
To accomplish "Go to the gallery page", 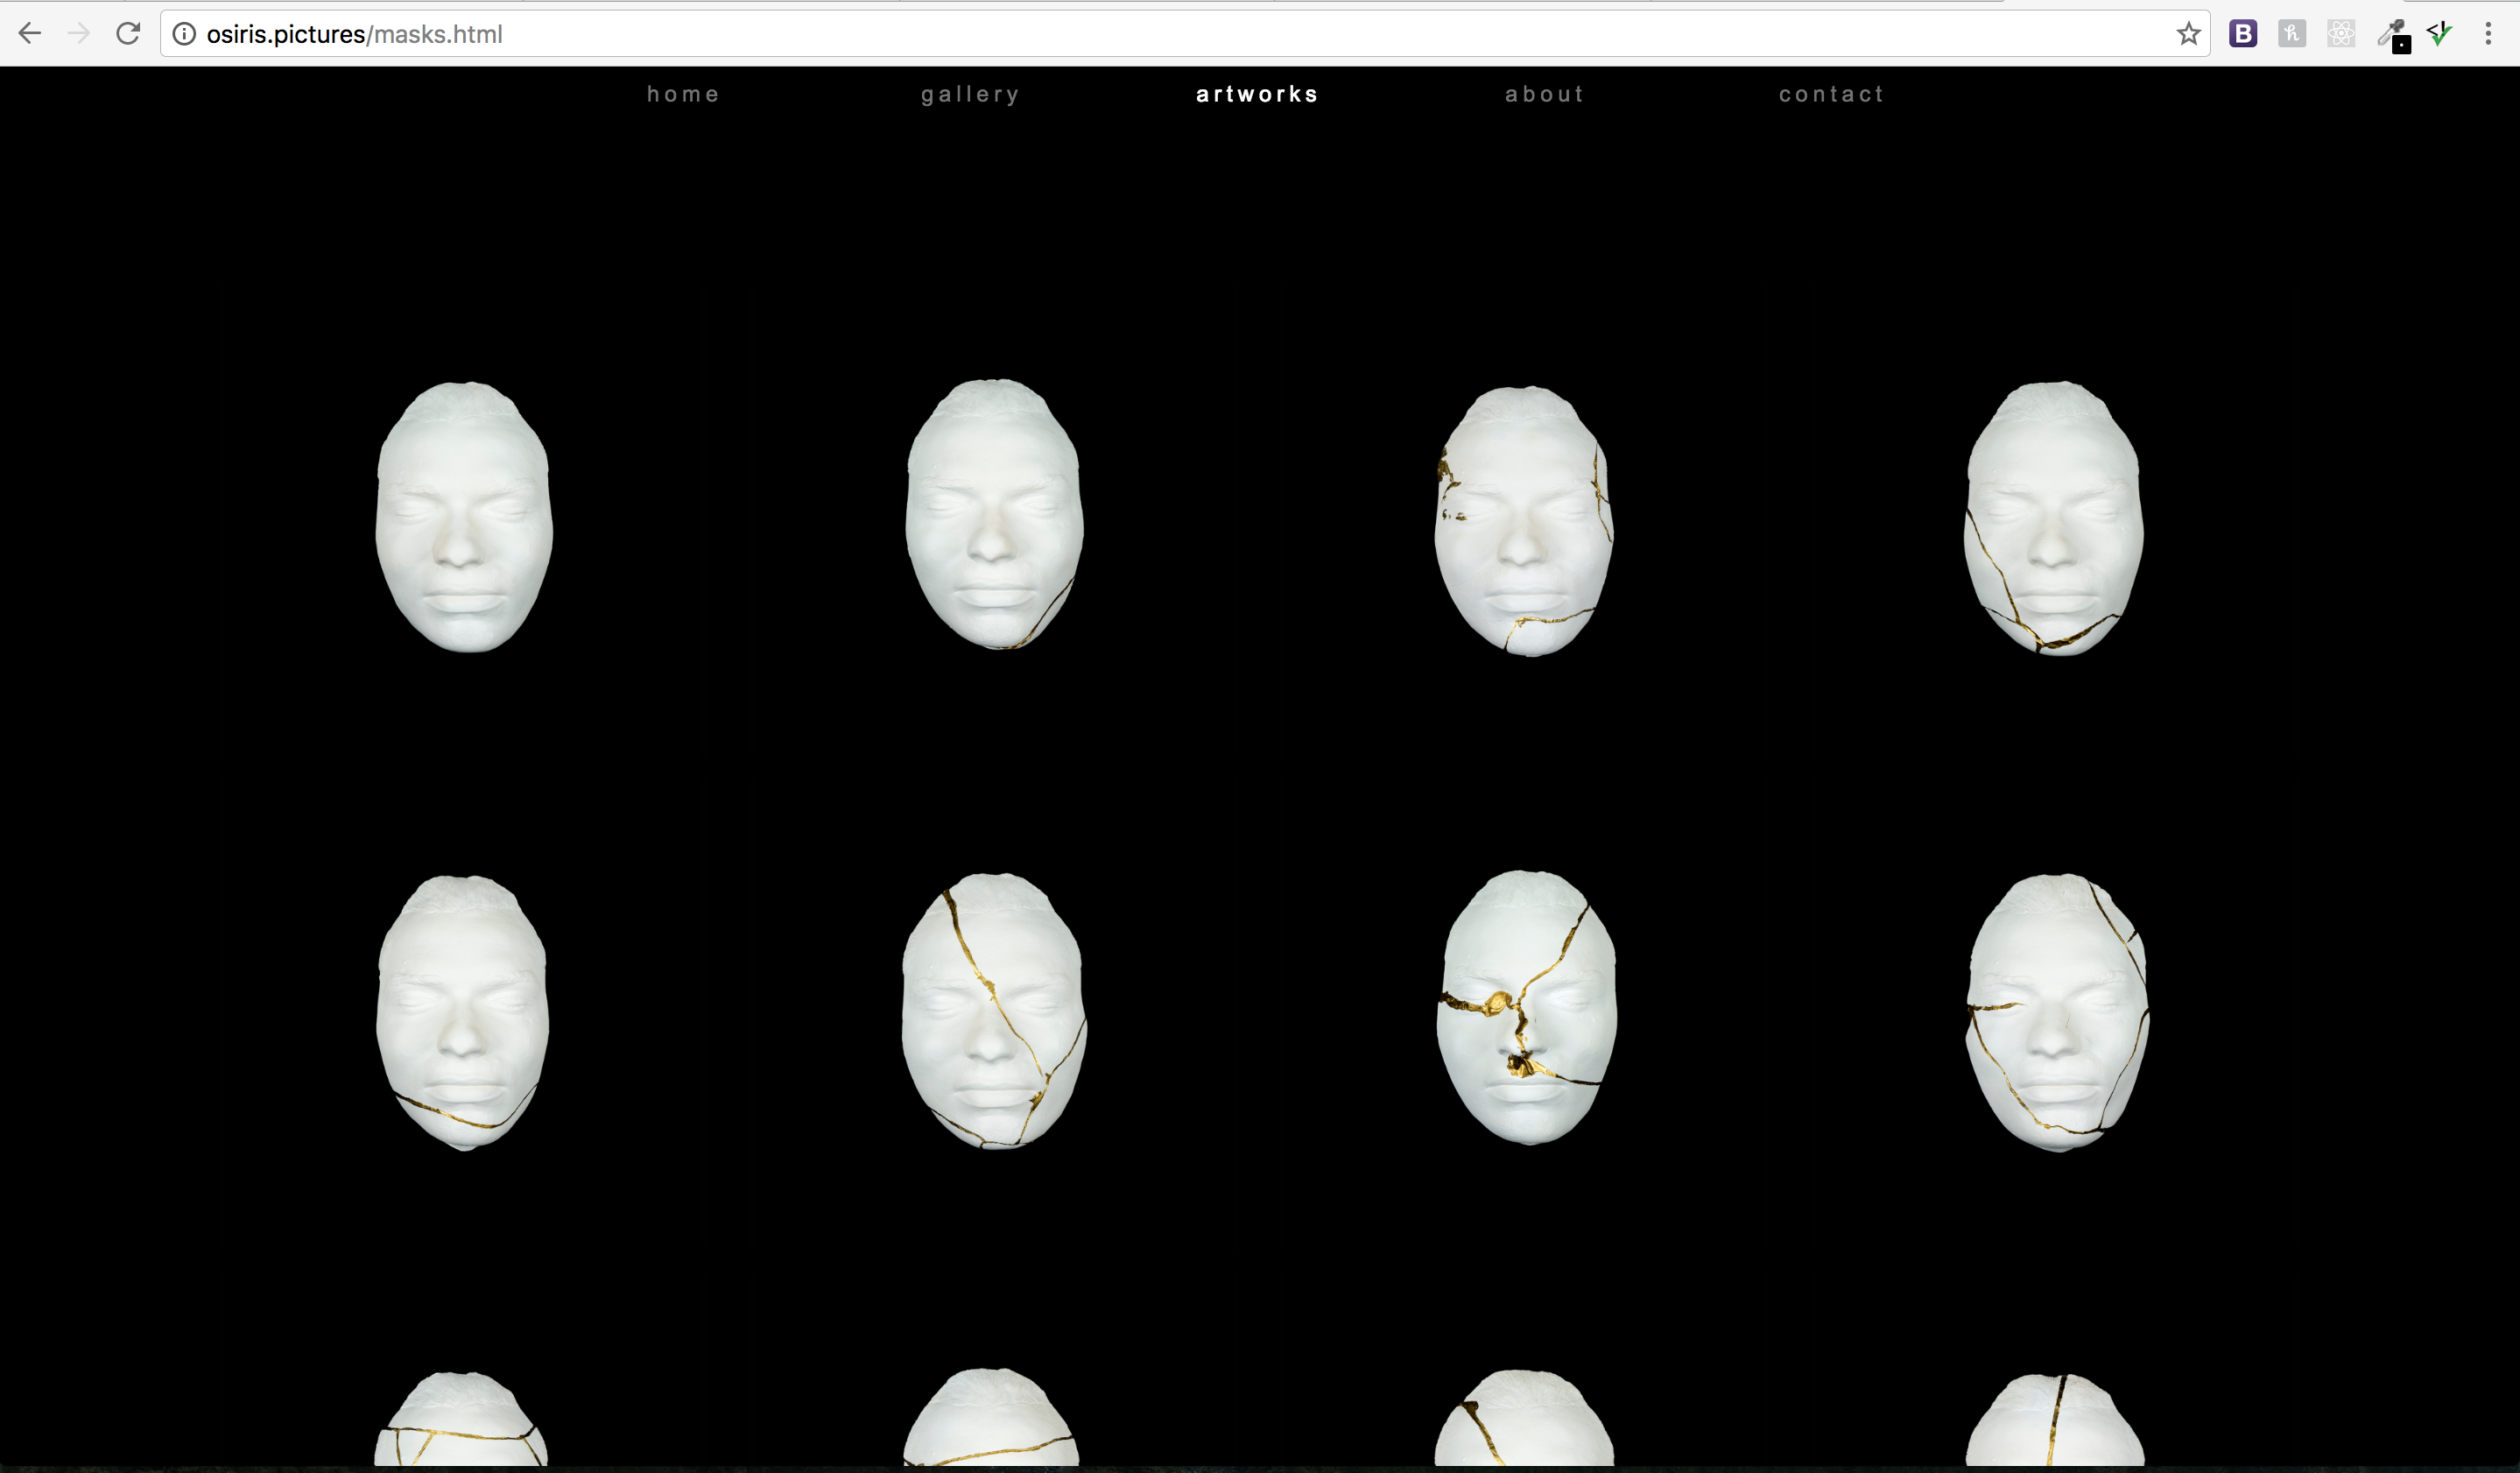I will (x=970, y=94).
